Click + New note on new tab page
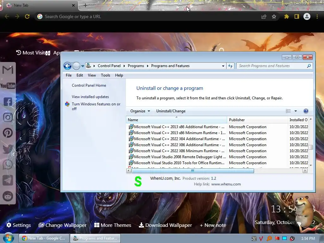324x243 pixels. (213, 225)
